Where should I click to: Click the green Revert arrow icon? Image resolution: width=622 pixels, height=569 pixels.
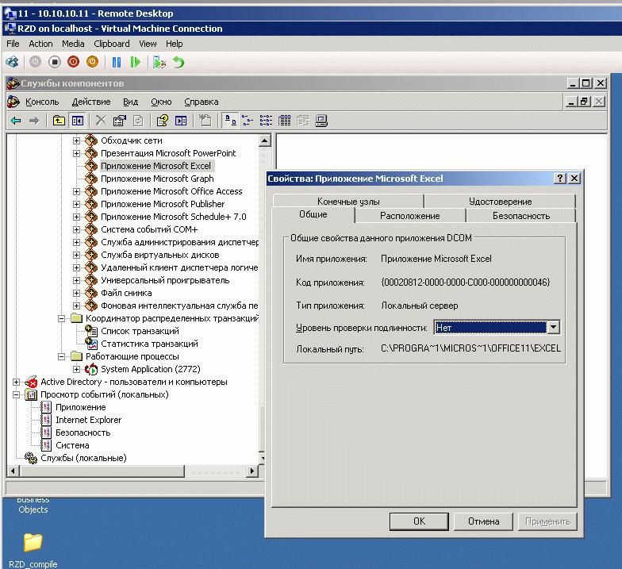point(179,62)
